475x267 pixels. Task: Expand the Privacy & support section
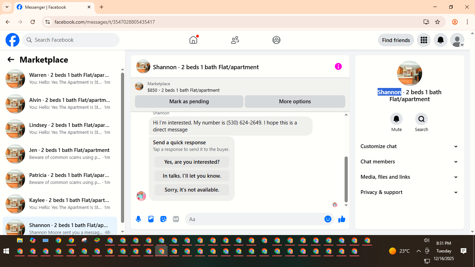[410, 192]
